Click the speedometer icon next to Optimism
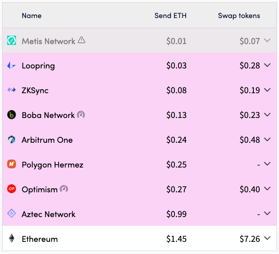 pyautogui.click(x=64, y=189)
